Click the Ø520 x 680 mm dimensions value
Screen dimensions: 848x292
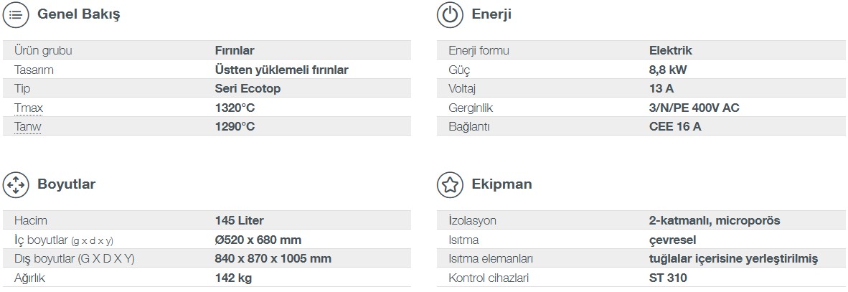(x=258, y=240)
